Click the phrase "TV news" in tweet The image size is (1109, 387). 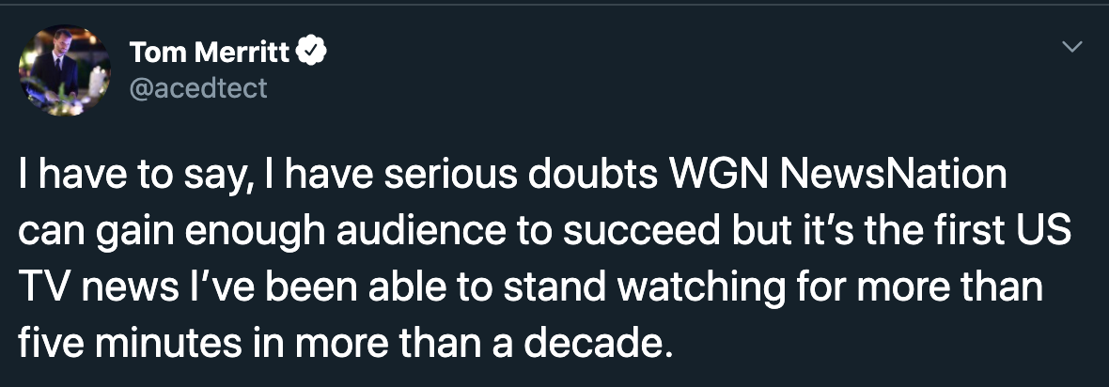(99, 286)
